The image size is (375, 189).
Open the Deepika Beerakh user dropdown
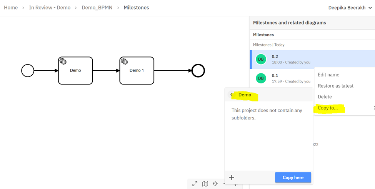coord(350,8)
